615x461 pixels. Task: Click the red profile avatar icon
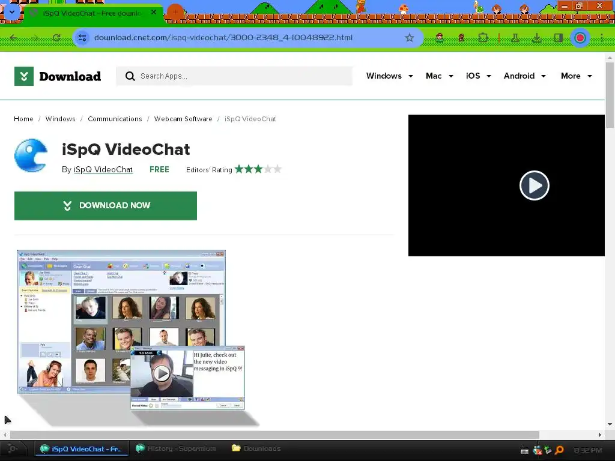[x=580, y=38]
